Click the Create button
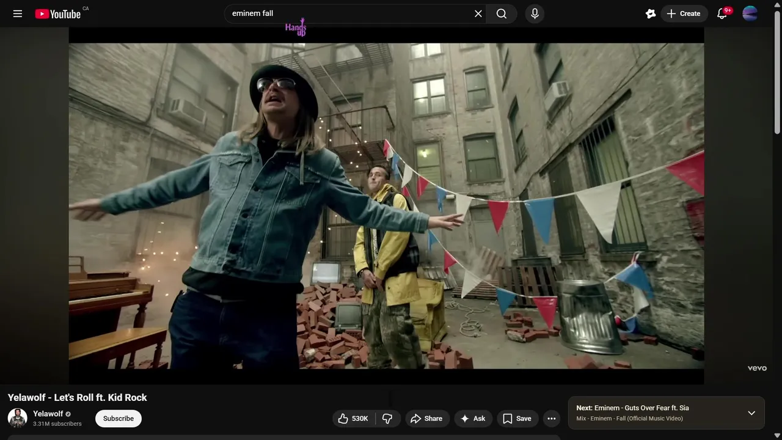The width and height of the screenshot is (782, 440). (x=684, y=13)
